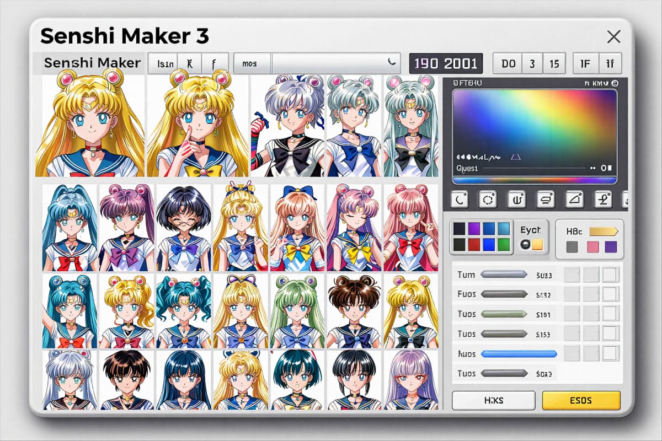The height and width of the screenshot is (441, 662).
Task: Tick the white checkbox in the Tuos S191 row
Action: point(610,314)
